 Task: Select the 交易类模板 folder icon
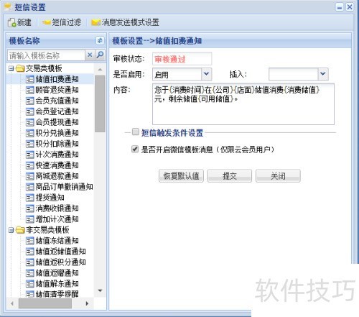tap(20, 69)
